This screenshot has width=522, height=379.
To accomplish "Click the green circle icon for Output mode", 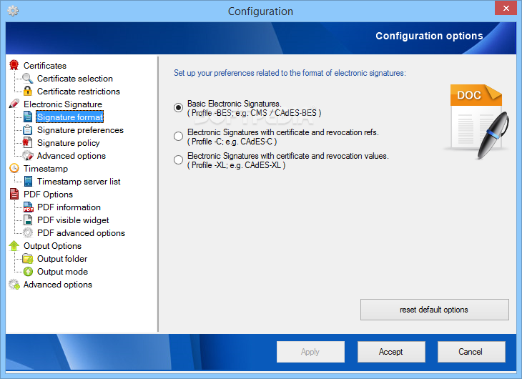I will (28, 272).
